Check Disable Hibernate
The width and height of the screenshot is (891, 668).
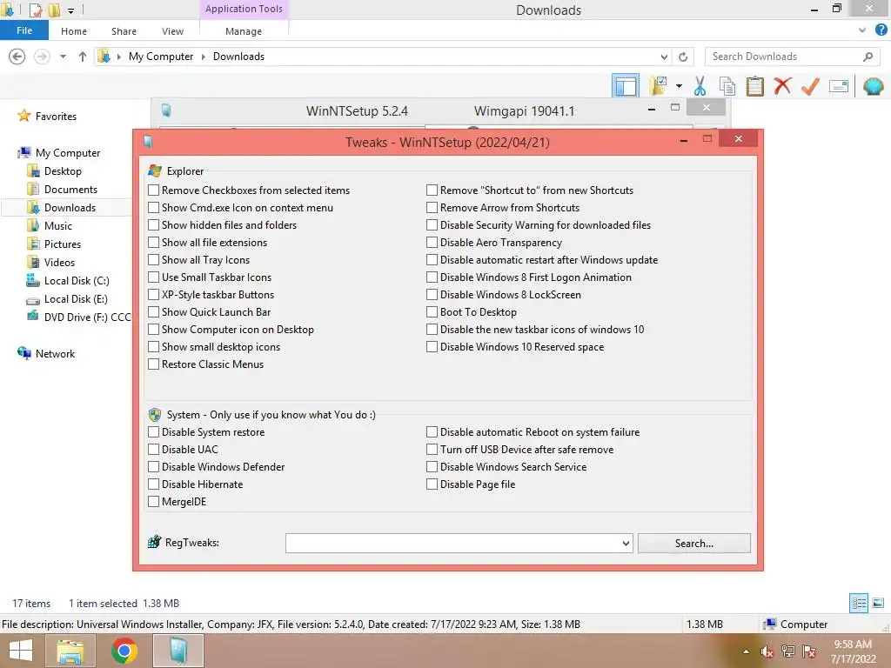[x=153, y=484]
